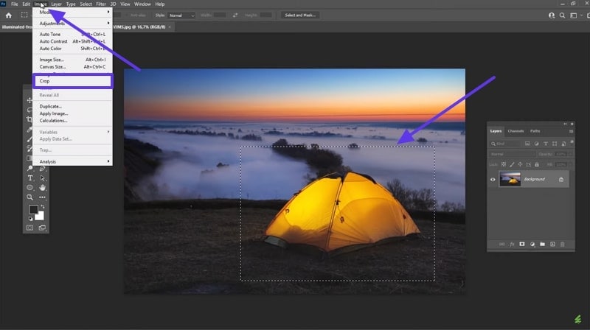Toggle lock image pixels brush icon
This screenshot has width=590, height=330.
point(512,164)
